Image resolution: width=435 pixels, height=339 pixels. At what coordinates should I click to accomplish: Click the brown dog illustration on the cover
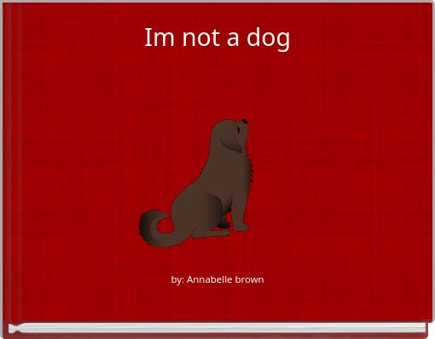(x=196, y=182)
